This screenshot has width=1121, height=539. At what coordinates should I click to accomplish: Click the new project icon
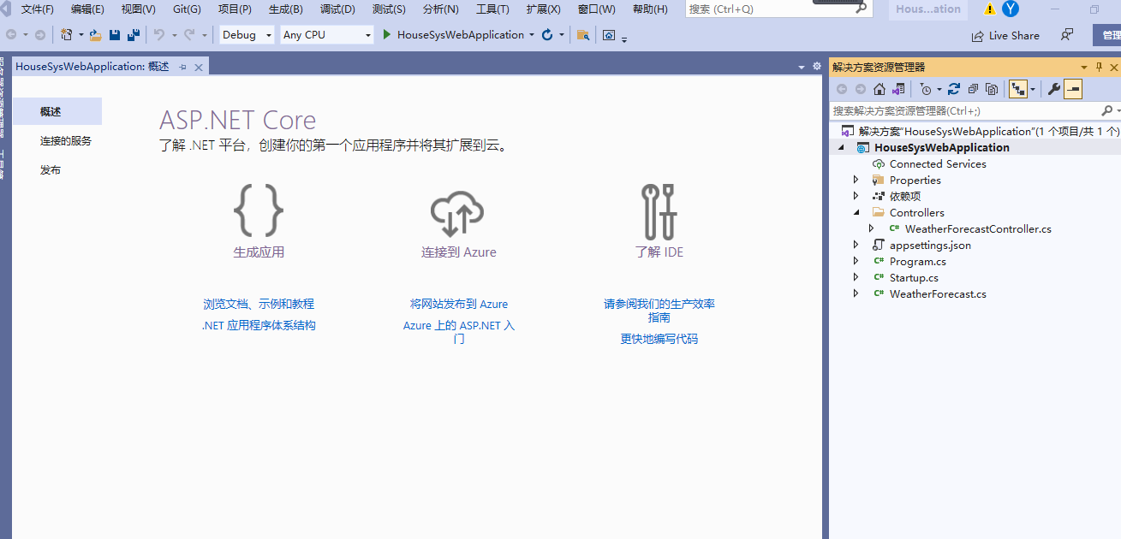point(67,35)
